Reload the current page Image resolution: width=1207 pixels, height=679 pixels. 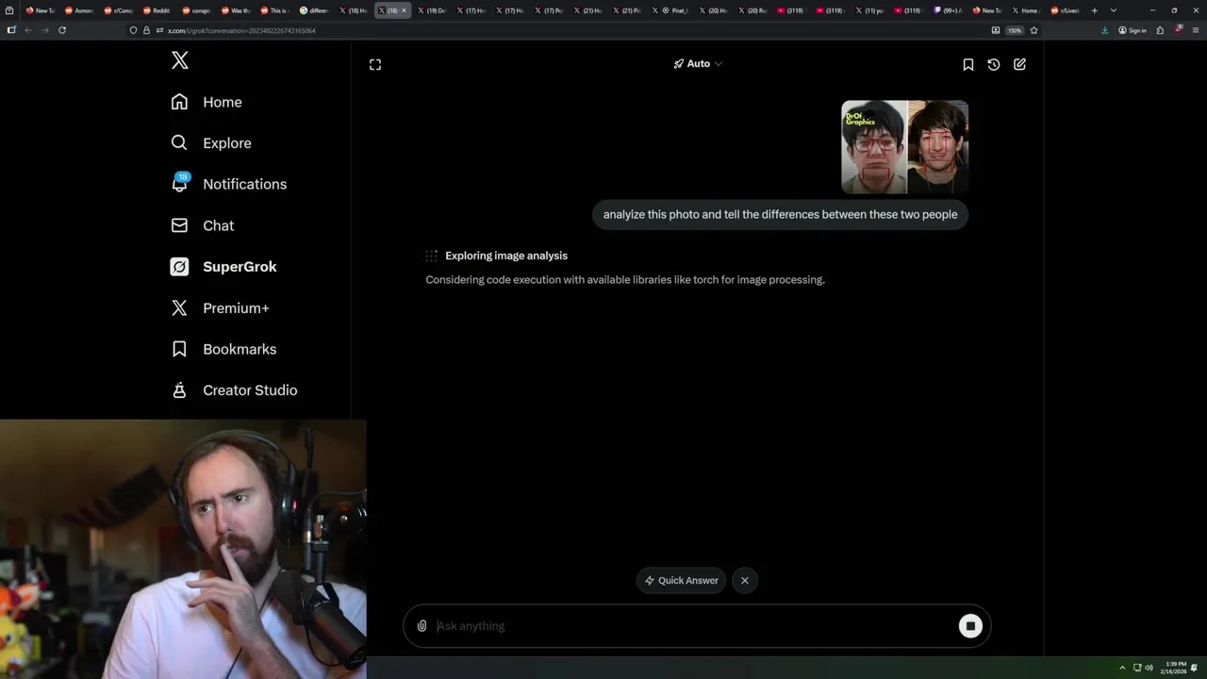coord(62,30)
